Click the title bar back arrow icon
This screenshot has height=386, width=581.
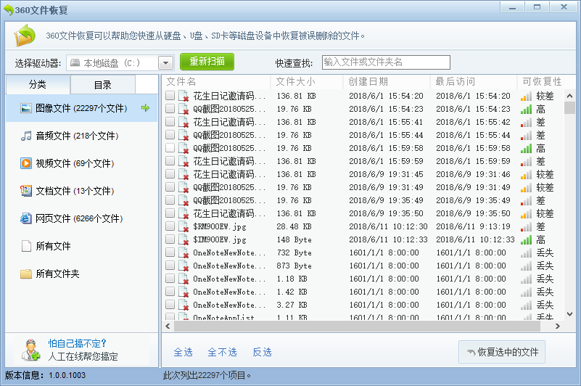9,10
